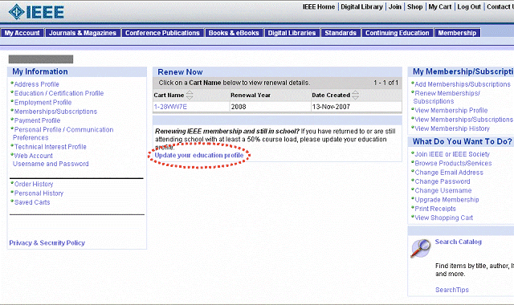Image resolution: width=514 pixels, height=305 pixels.
Task: Click the Renewal Year column header
Action: point(251,95)
